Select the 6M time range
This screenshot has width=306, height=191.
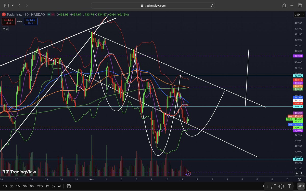(x=32, y=186)
